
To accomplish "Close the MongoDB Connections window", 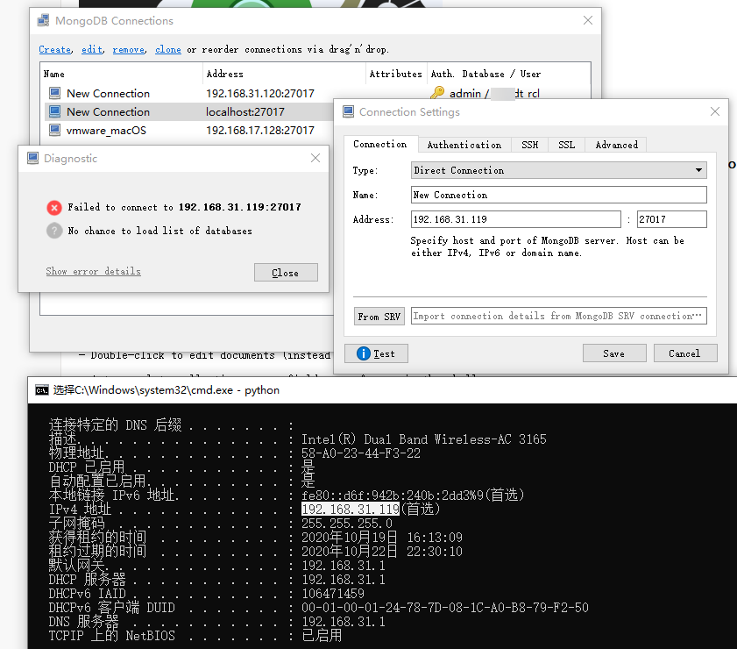I will 587,20.
